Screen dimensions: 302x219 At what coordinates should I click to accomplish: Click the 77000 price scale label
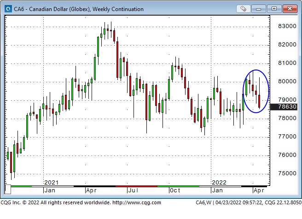[287, 137]
